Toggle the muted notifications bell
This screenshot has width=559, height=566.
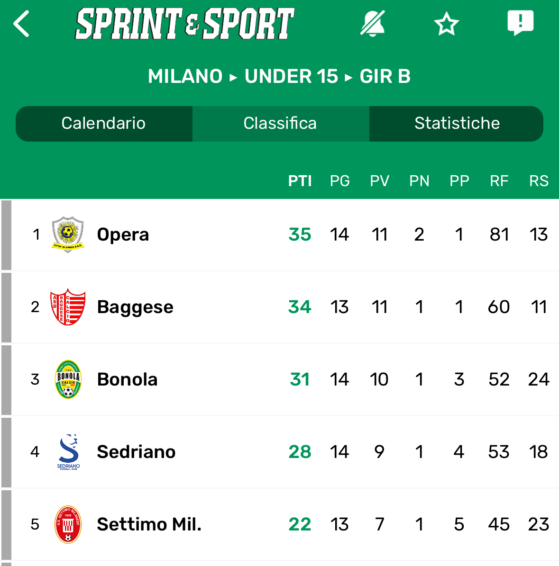tap(373, 24)
